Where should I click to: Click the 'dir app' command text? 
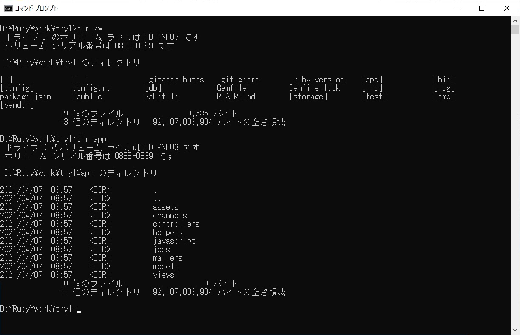pos(91,139)
